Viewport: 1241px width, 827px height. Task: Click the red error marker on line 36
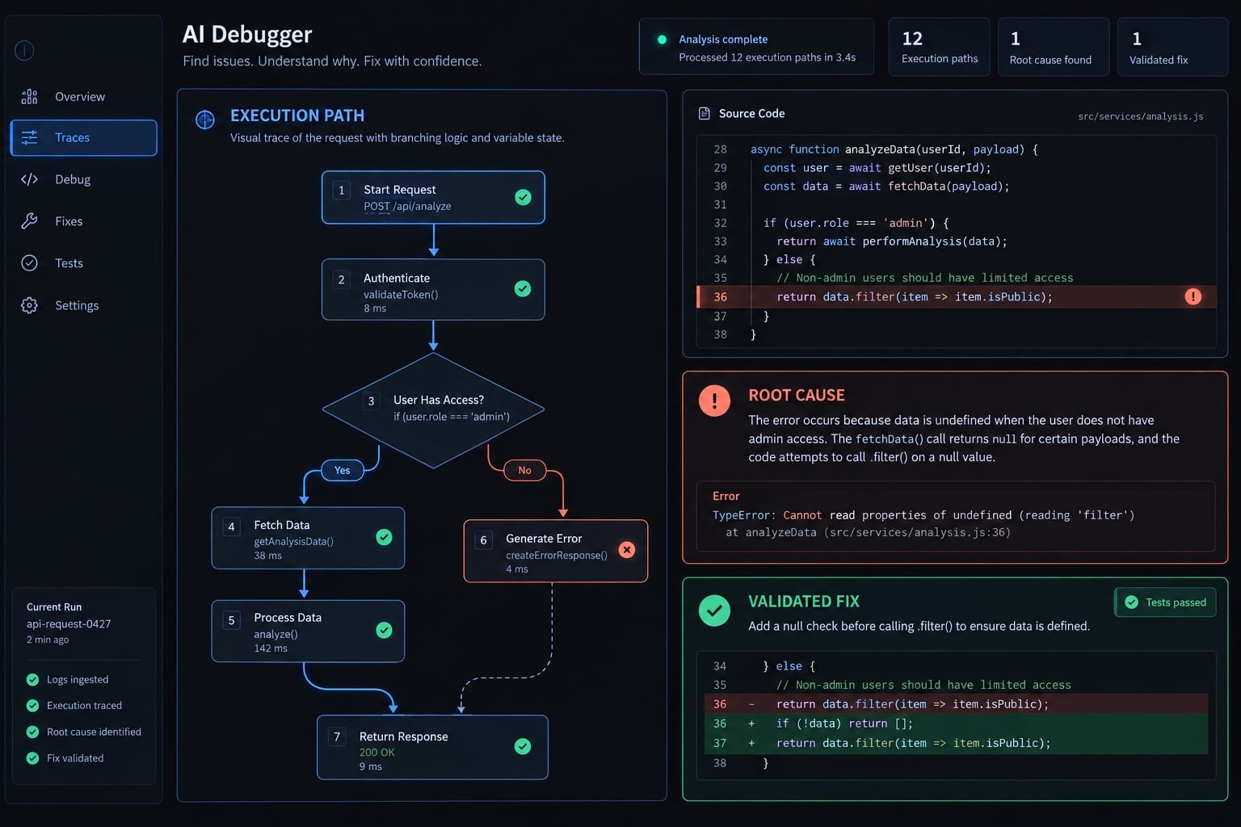click(x=1193, y=296)
